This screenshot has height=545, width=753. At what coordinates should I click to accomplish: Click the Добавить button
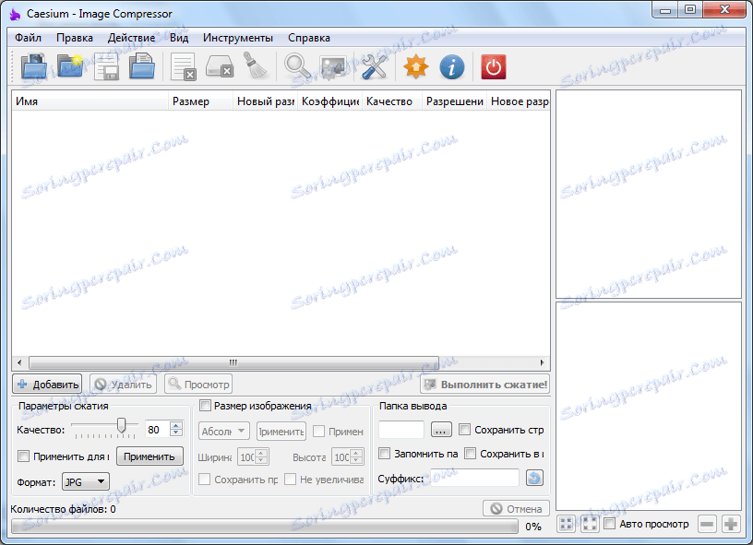[x=47, y=385]
